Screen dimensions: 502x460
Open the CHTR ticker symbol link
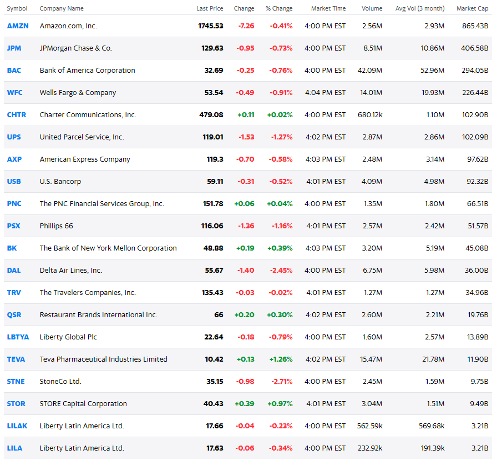17,115
